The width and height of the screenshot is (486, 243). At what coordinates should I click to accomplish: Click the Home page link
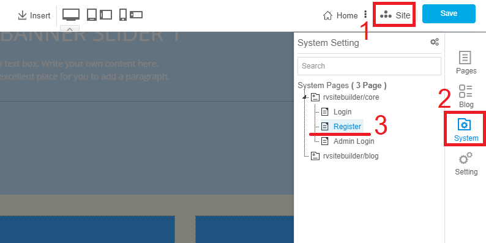click(340, 15)
